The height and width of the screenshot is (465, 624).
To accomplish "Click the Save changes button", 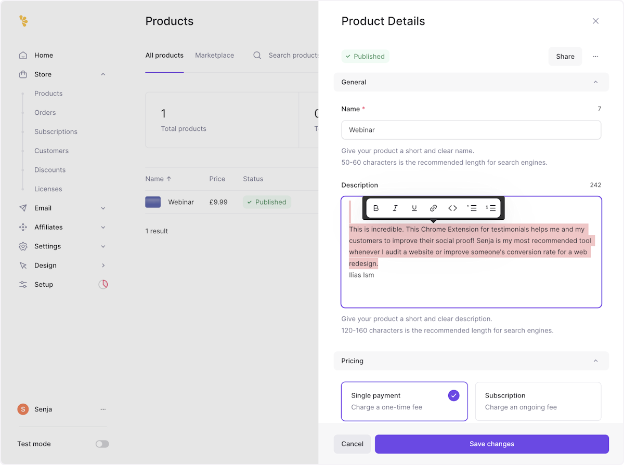I will pos(491,444).
